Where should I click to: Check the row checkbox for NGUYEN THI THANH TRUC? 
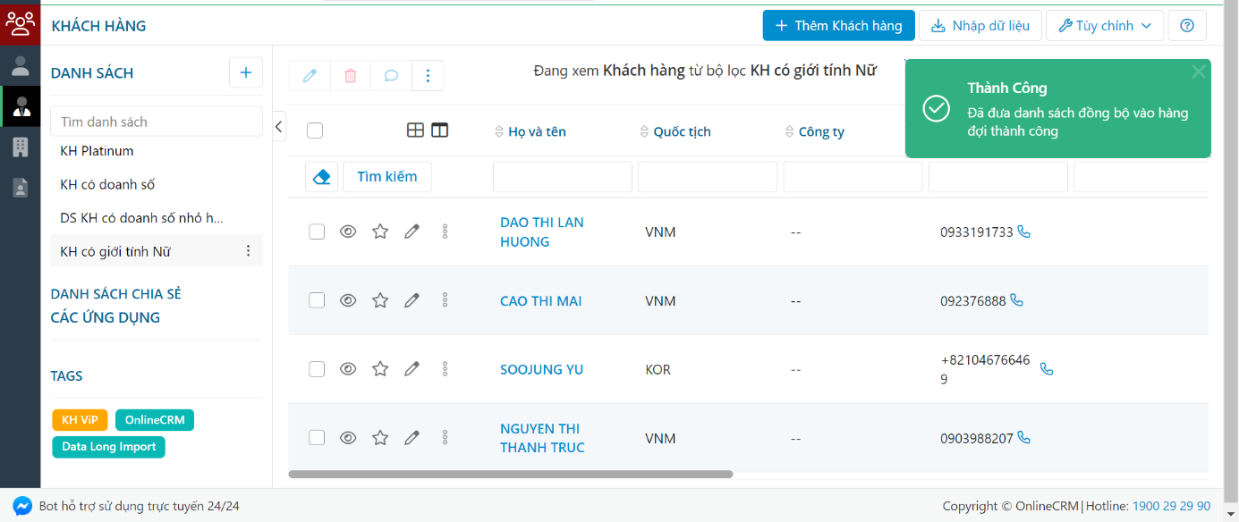click(316, 437)
